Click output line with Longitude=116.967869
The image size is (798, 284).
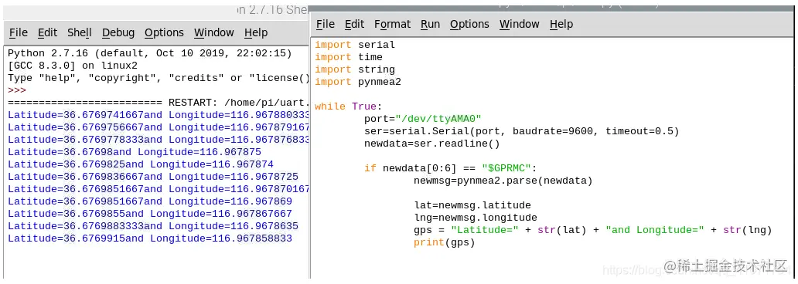click(x=150, y=201)
